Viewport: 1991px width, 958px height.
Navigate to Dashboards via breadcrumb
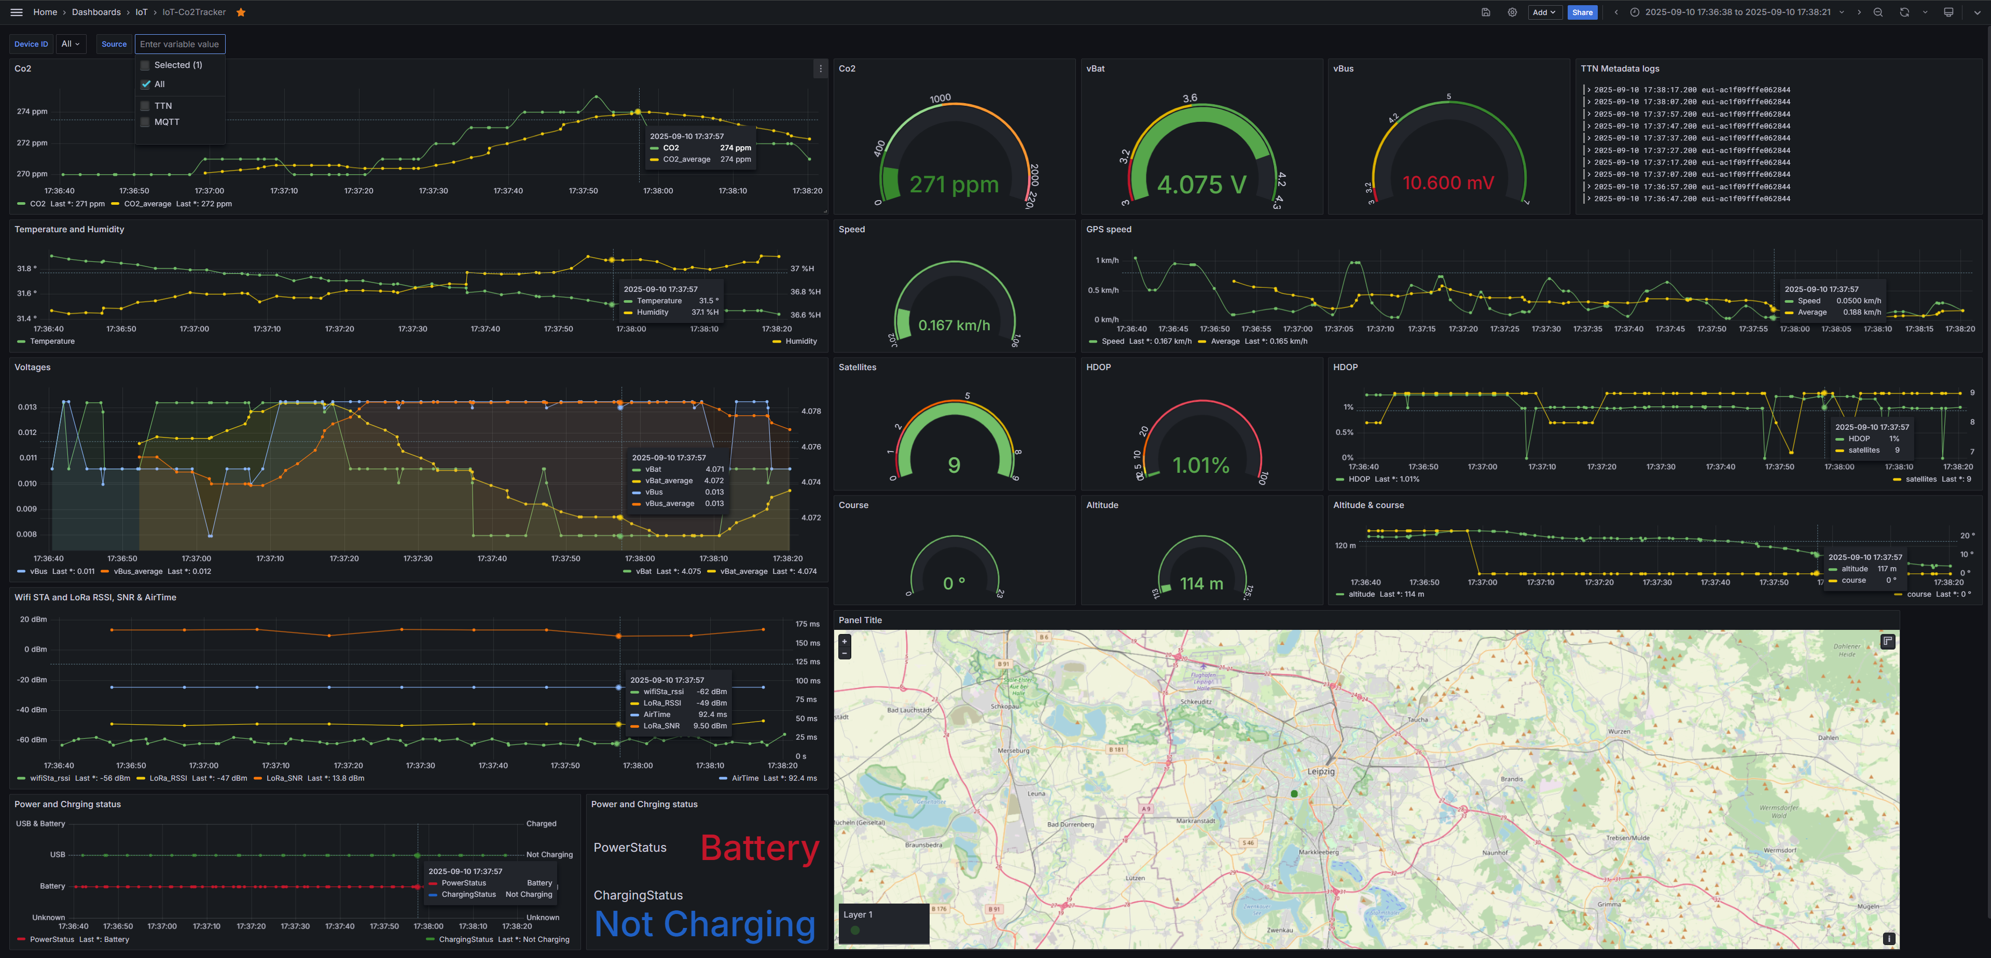(x=96, y=11)
